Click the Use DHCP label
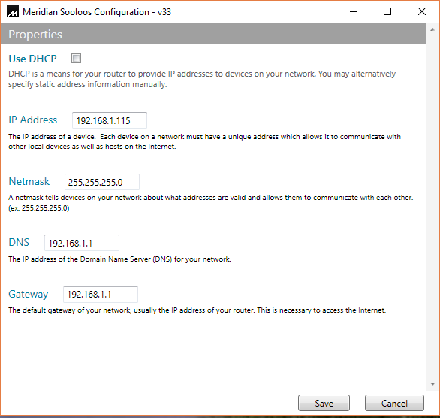This screenshot has width=440, height=418. (32, 59)
